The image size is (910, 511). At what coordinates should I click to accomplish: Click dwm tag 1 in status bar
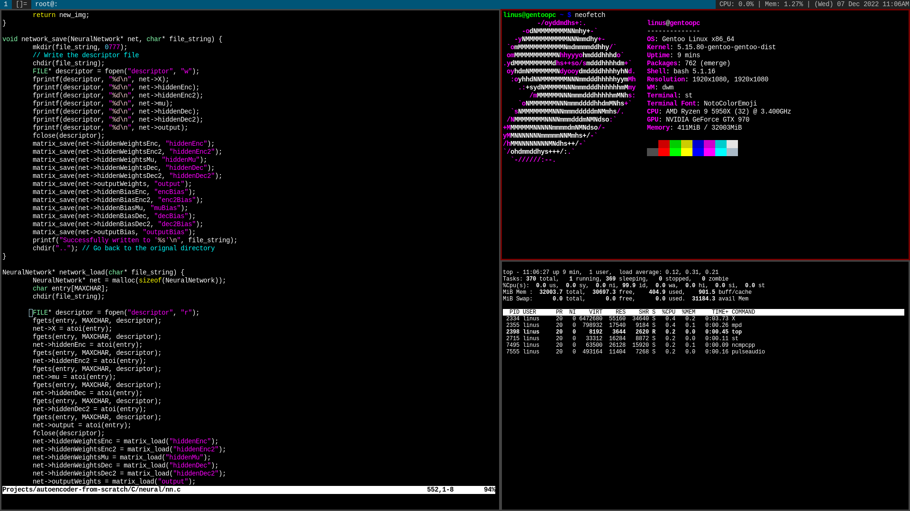tap(6, 4)
